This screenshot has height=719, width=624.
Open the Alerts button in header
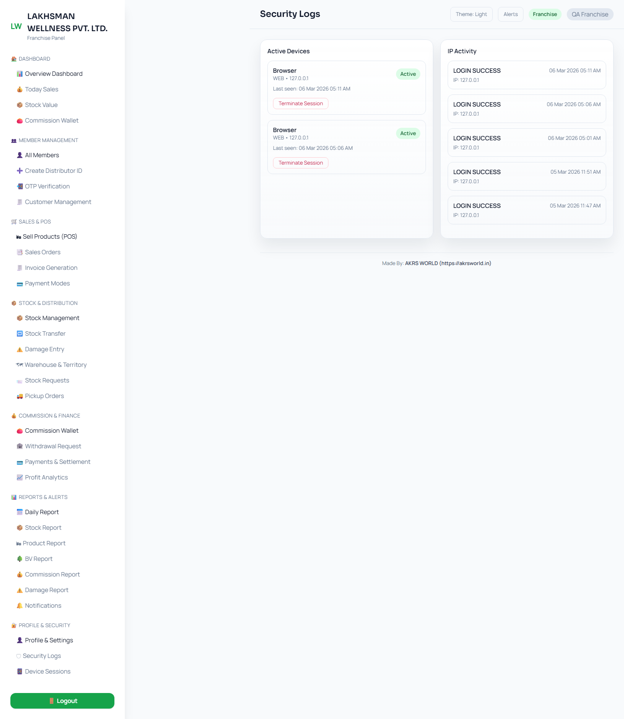(510, 14)
